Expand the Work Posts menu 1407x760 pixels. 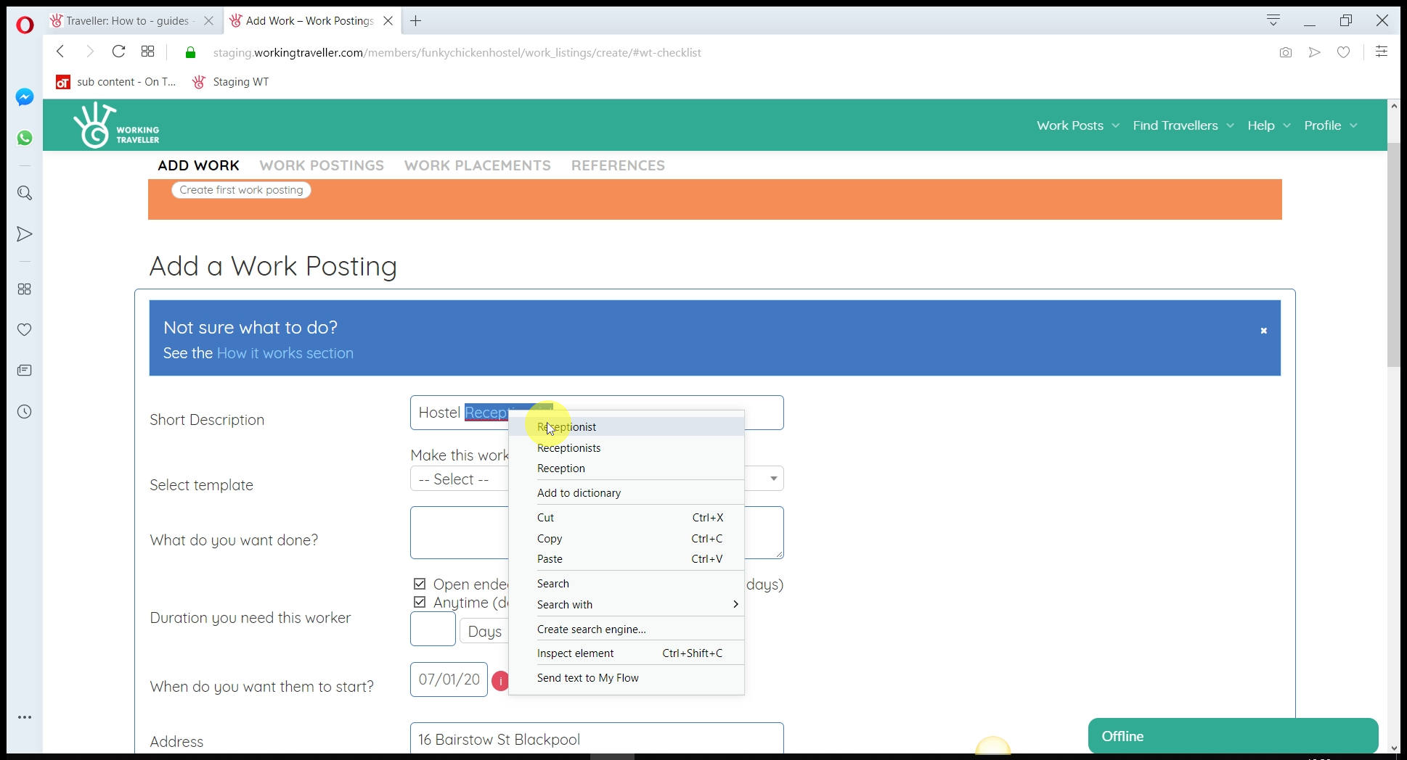click(x=1077, y=125)
